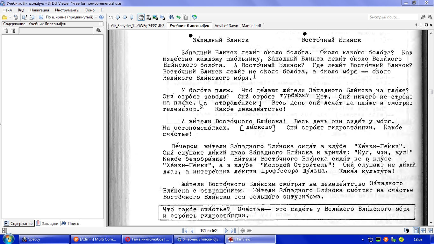Open the Инструменты menu

(x=67, y=10)
